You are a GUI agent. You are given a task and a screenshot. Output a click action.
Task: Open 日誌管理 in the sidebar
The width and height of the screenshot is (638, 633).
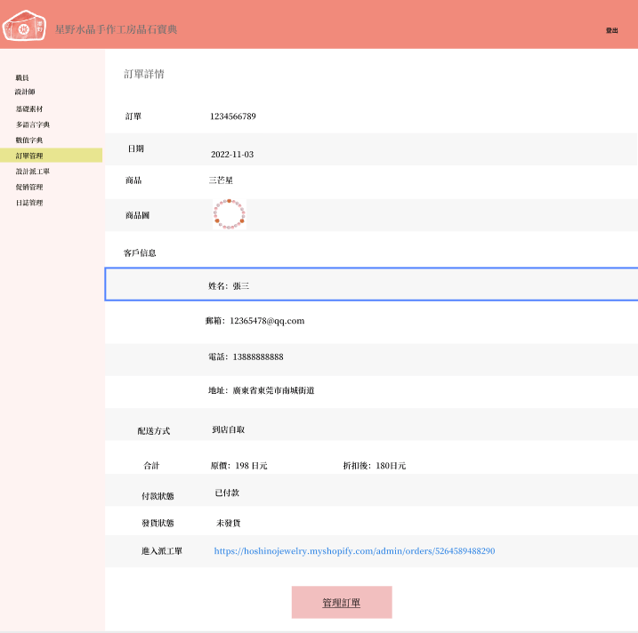point(29,203)
